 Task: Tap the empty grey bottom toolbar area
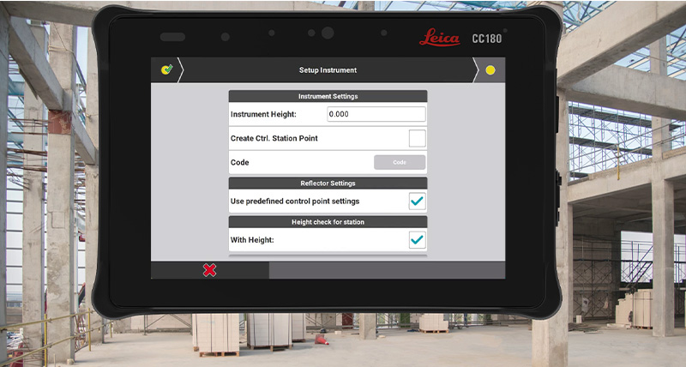tap(386, 270)
